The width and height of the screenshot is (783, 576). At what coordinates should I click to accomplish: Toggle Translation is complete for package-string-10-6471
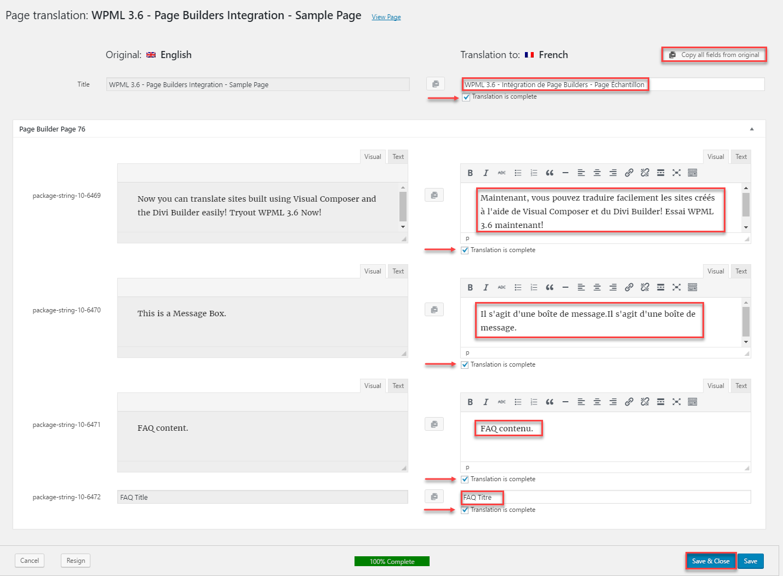465,480
